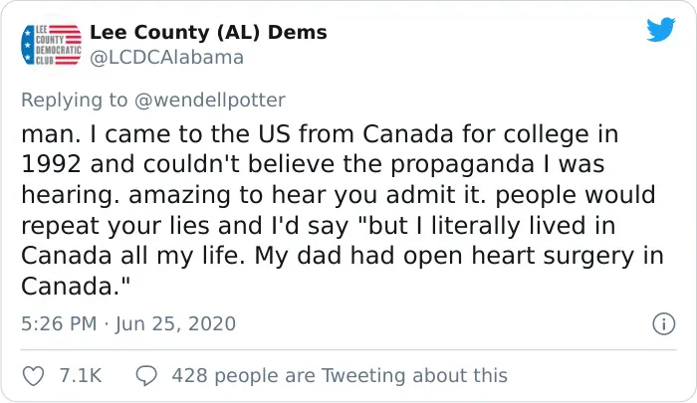Open the Lee County Democratic Club avatar
697x403 pixels.
52,45
